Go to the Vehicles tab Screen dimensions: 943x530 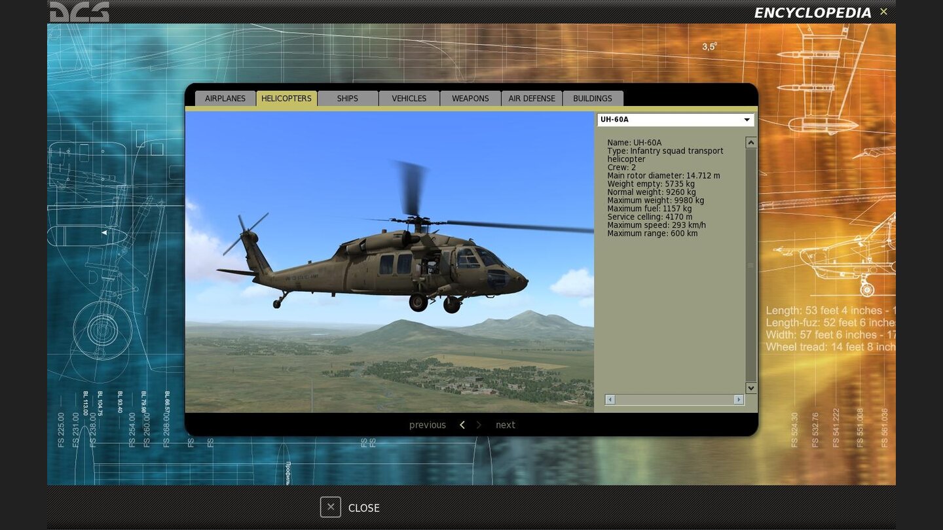click(409, 98)
